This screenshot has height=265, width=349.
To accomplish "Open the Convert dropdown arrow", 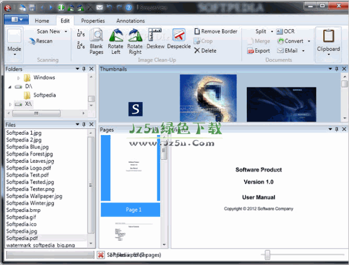I will pos(309,41).
